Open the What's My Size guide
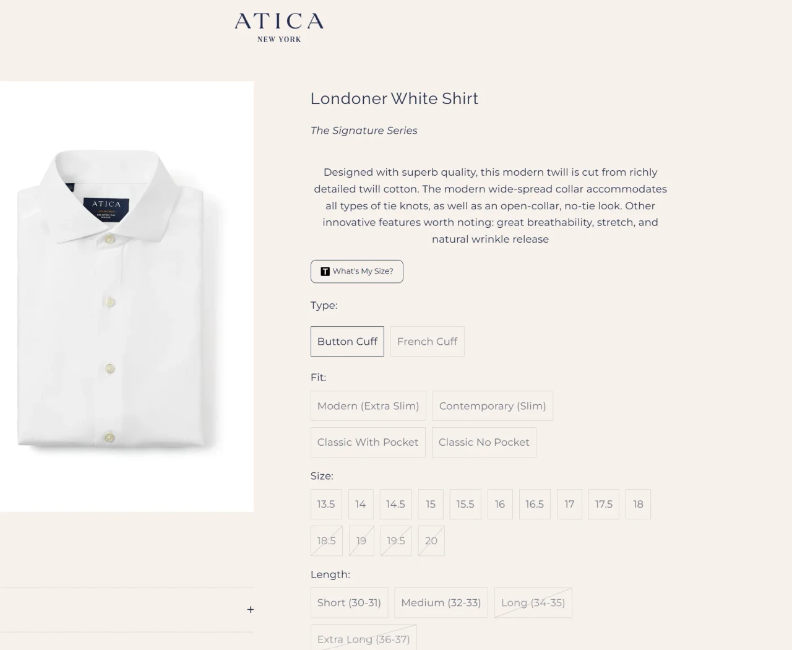This screenshot has height=650, width=792. [357, 271]
